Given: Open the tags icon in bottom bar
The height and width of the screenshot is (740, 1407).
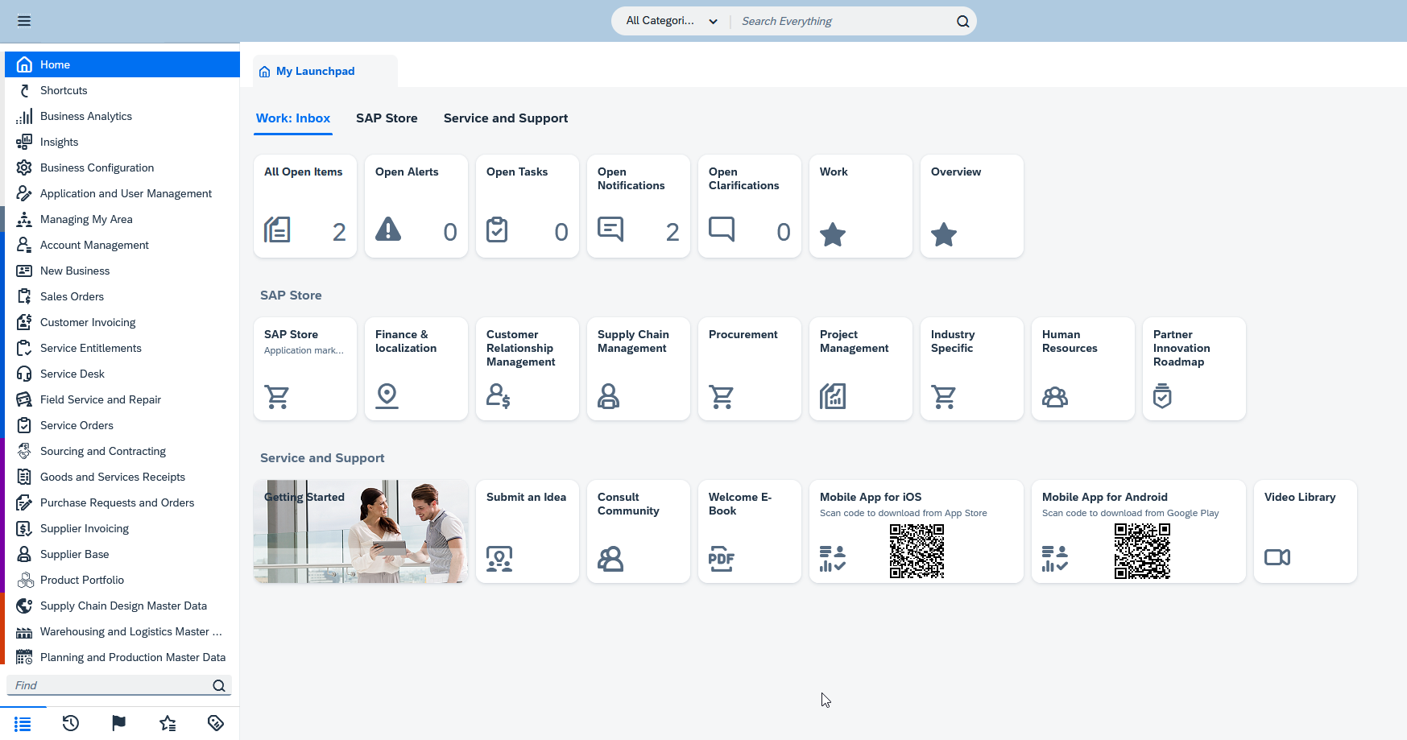Looking at the screenshot, I should point(216,723).
